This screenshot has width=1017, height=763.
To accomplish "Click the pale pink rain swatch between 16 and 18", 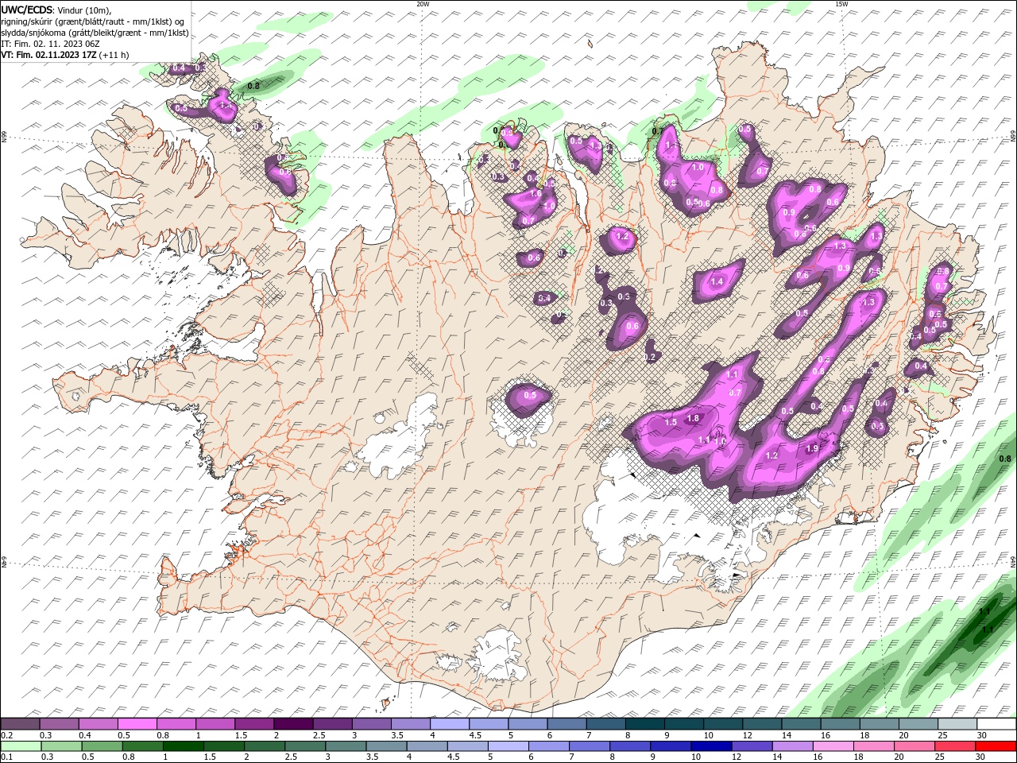I will (x=833, y=746).
